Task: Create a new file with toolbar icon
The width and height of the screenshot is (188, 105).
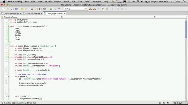Action: [x=4, y=9]
